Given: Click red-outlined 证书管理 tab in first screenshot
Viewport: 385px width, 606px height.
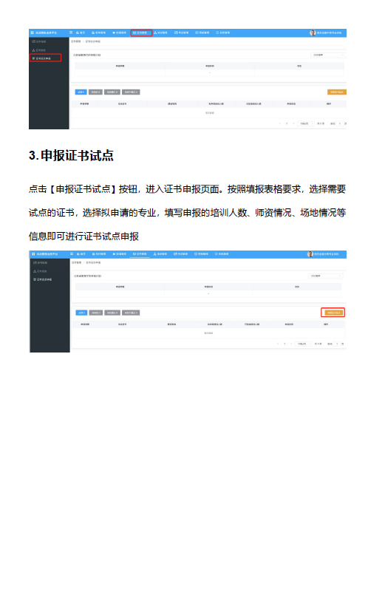Looking at the screenshot, I should 141,33.
